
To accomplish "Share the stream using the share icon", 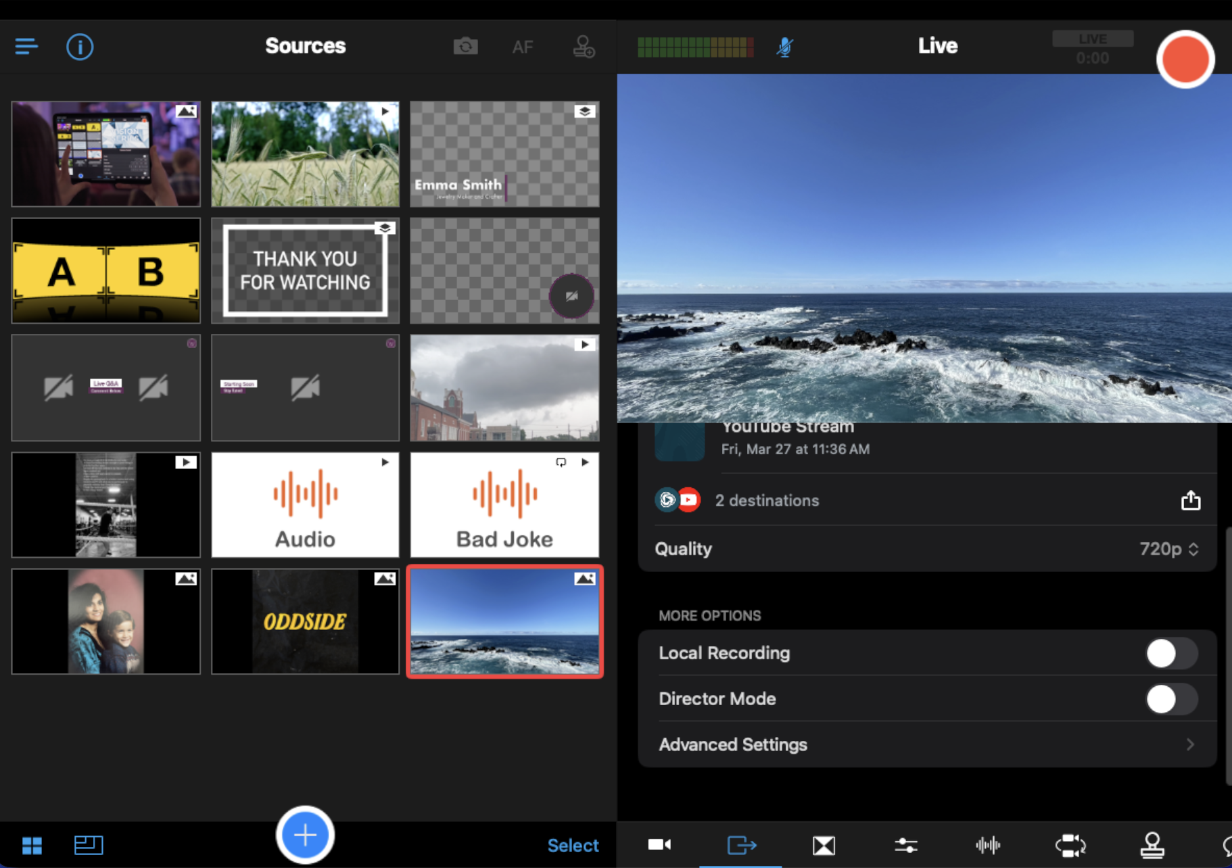I will click(1191, 500).
